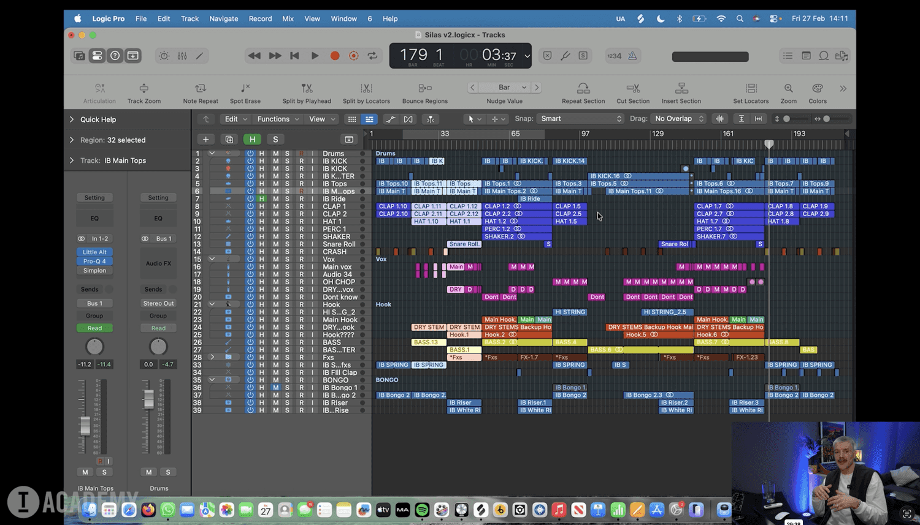920x525 pixels.
Task: Open the Mix menu in the menu bar
Action: (x=288, y=18)
